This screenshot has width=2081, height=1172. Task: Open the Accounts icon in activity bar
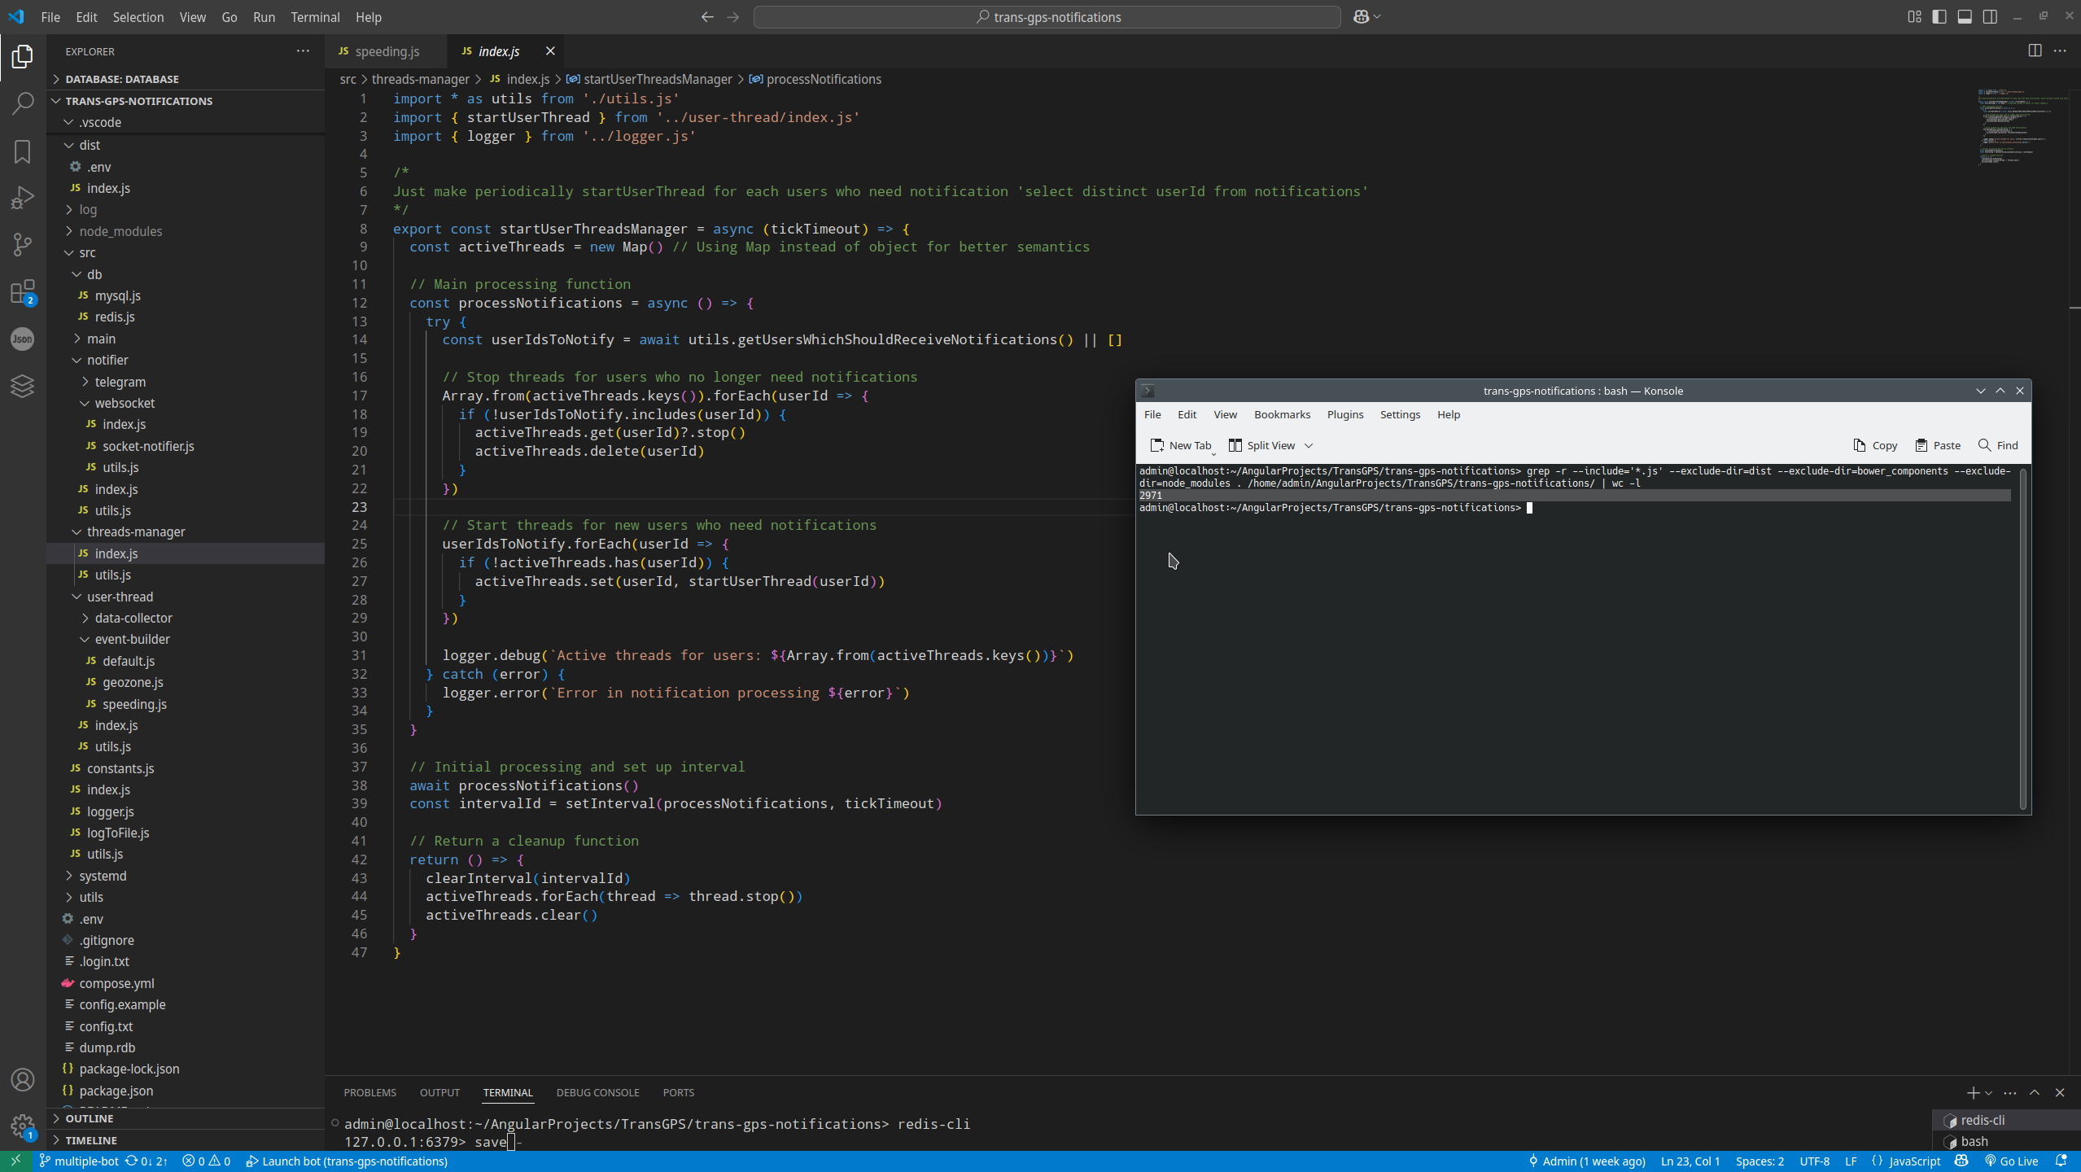point(23,1080)
